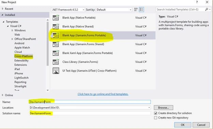Enable Create new Git repository checkbox
The image size is (213, 129).
[156, 118]
